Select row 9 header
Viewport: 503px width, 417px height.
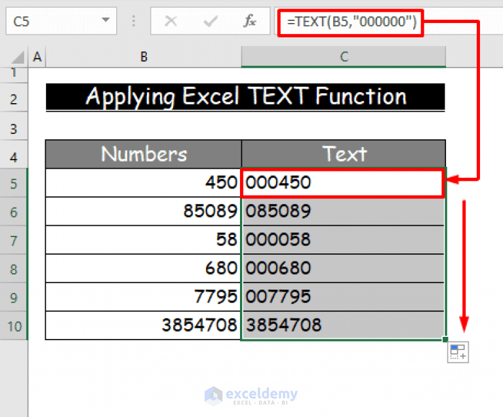14,297
